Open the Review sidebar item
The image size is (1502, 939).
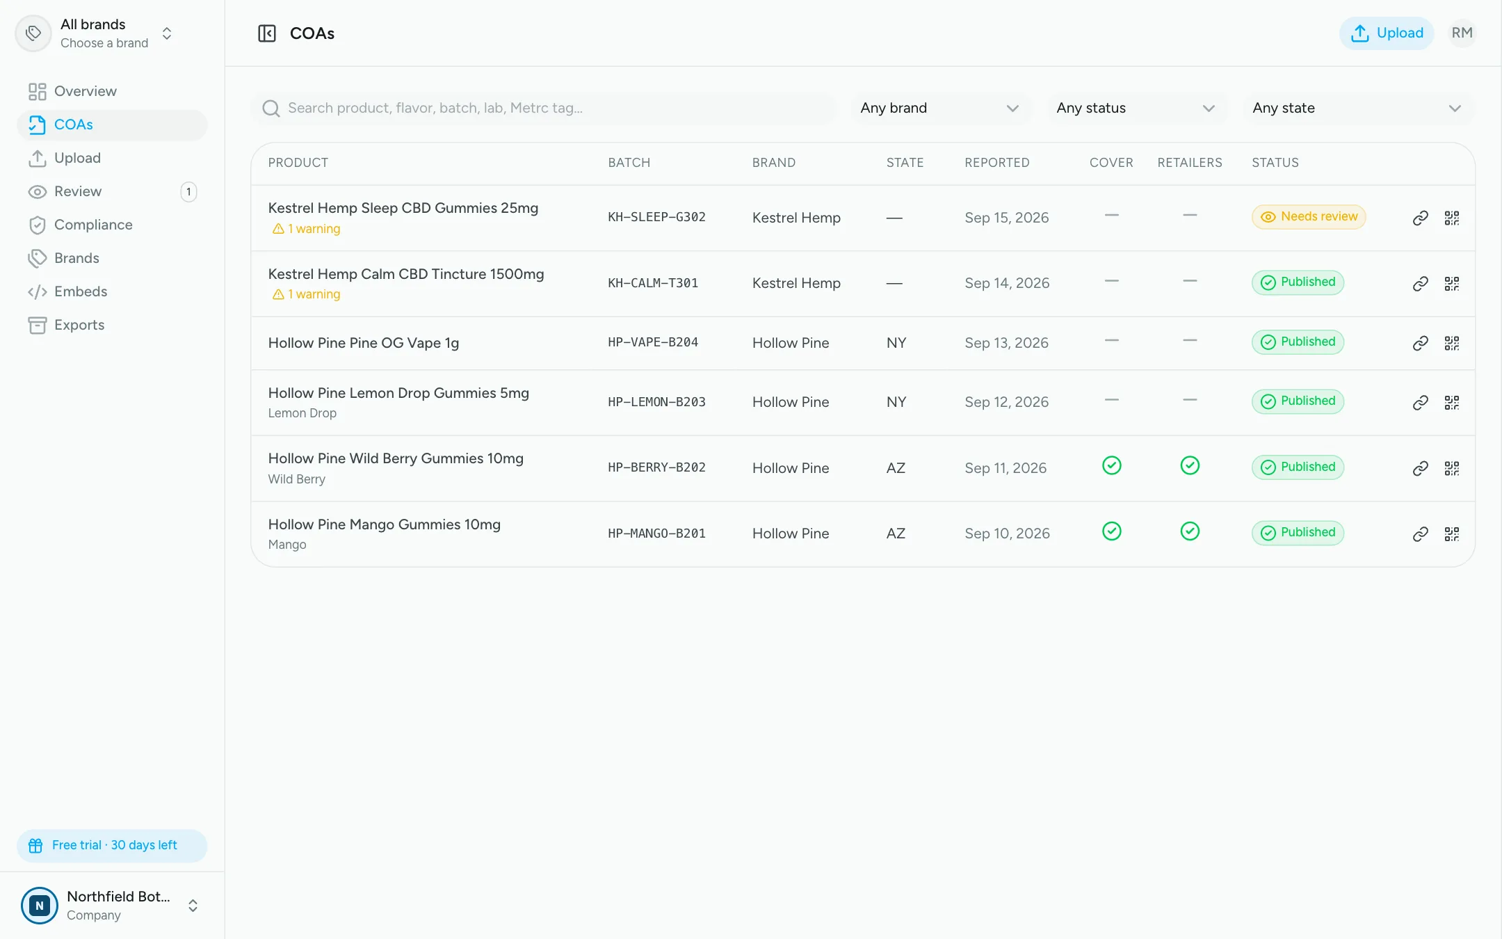[x=112, y=191]
